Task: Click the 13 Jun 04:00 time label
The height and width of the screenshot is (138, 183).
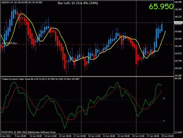Action: [x=36, y=136]
